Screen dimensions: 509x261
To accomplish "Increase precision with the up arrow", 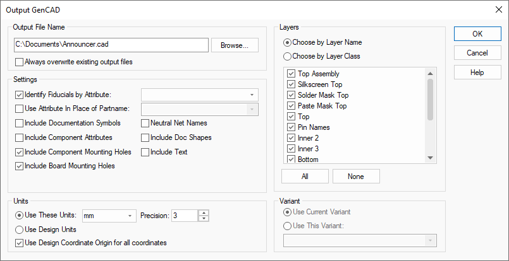I will click(204, 212).
